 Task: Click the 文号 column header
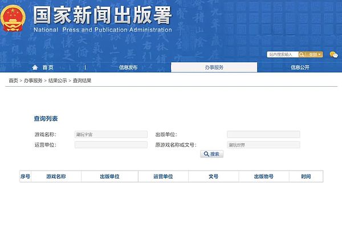click(214, 177)
